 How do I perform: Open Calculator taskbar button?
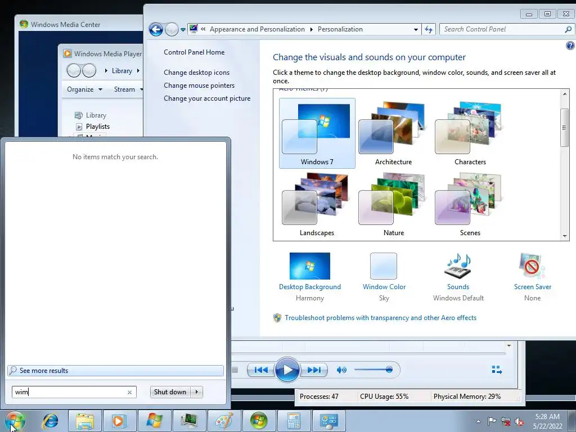pos(294,421)
